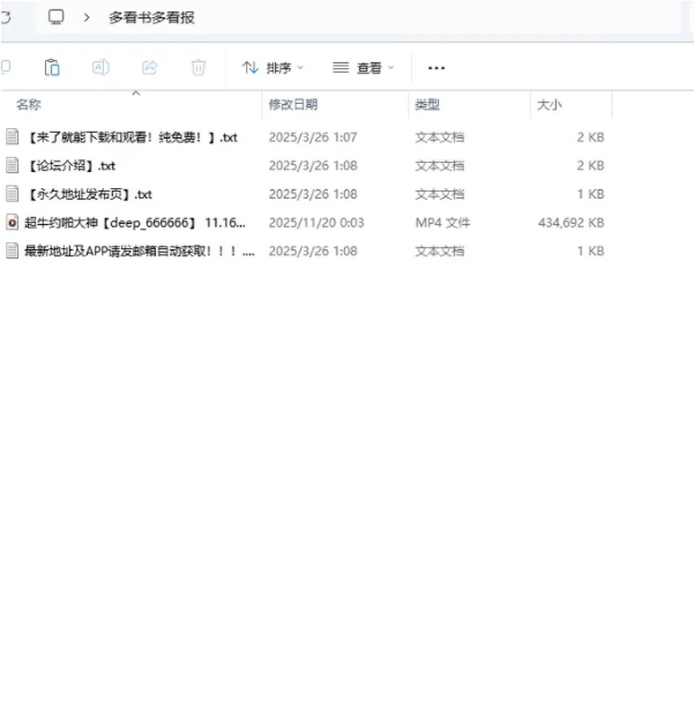The width and height of the screenshot is (694, 703).
Task: Click 多看书多看报 folder in address bar
Action: click(x=152, y=17)
